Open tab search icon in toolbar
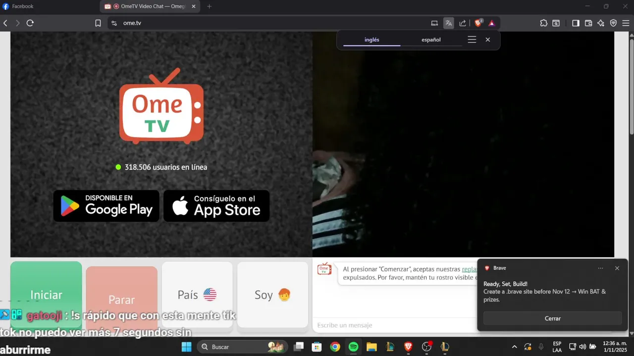Viewport: 634px width, 356px height. point(556,23)
